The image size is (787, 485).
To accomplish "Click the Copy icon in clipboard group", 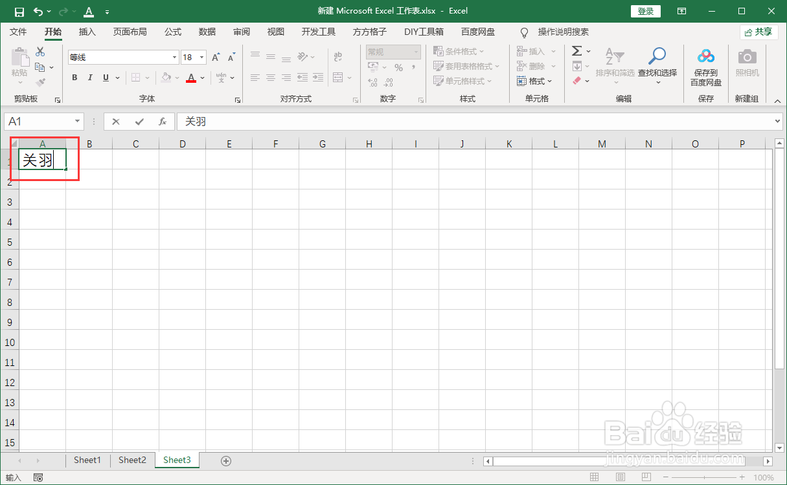I will click(40, 67).
